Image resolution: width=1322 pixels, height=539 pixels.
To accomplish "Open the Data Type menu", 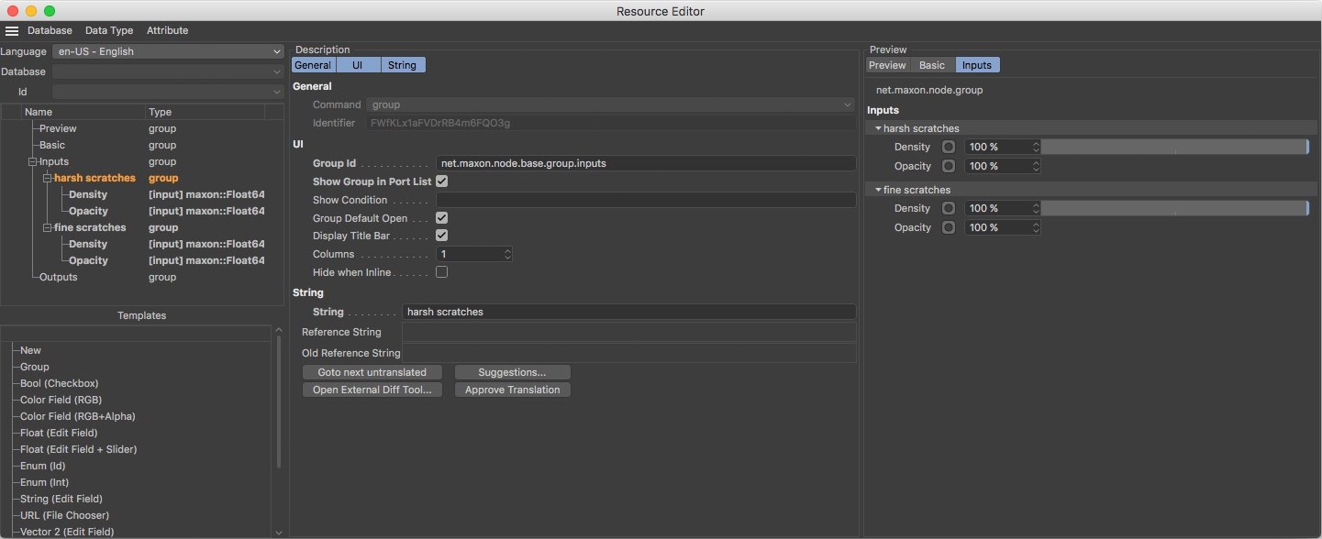I will pyautogui.click(x=109, y=31).
